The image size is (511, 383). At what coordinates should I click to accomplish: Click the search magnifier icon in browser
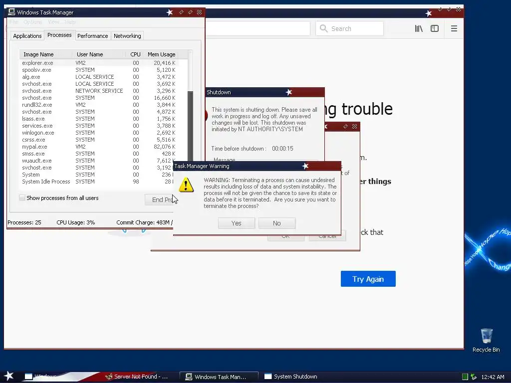click(x=323, y=28)
